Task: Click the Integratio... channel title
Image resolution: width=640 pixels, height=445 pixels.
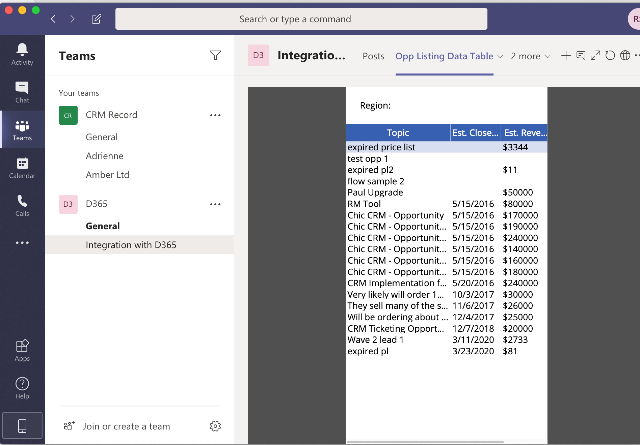Action: [x=312, y=55]
